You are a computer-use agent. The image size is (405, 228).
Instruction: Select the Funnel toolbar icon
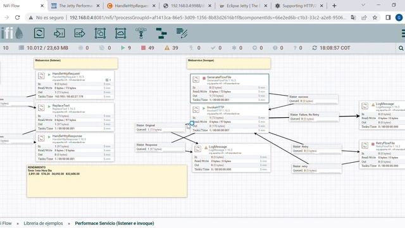140,33
